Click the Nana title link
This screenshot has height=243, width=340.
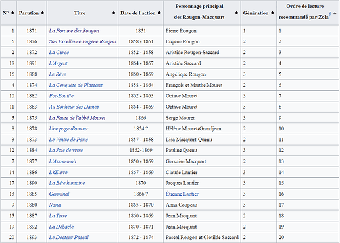coord(55,205)
